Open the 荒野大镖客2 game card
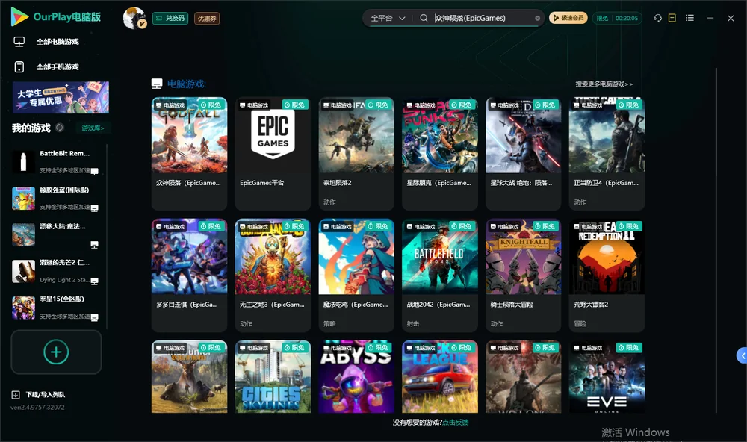This screenshot has height=442, width=747. coord(607,275)
